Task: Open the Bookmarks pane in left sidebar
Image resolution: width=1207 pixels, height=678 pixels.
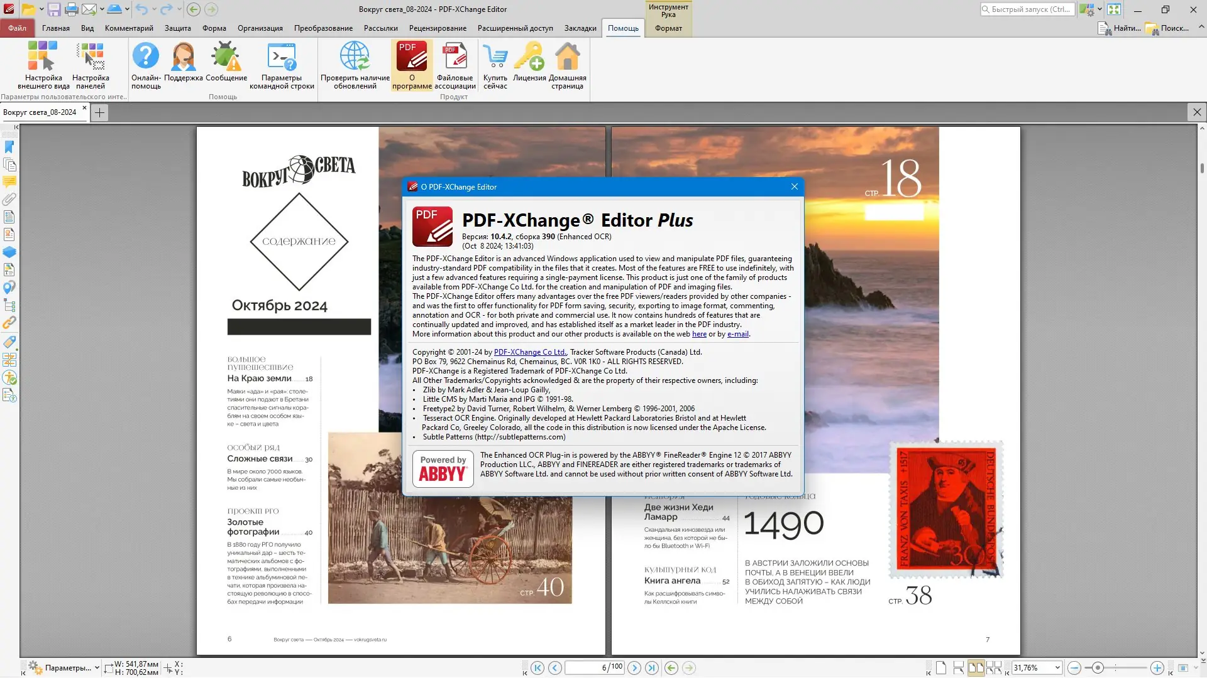Action: point(9,147)
